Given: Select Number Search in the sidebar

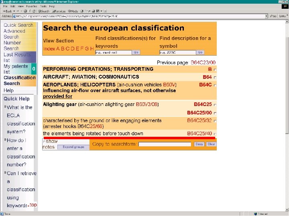Looking at the screenshot, I should click(12, 46).
